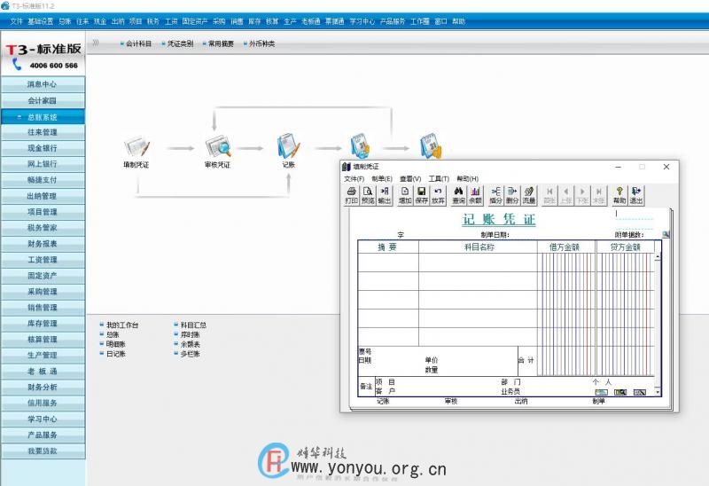Discard changes with 放弃 icon
Image resolution: width=709 pixels, height=486 pixels.
pos(438,195)
